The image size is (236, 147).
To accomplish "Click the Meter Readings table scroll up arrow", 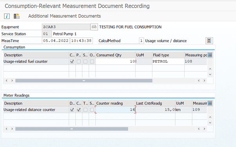I will 210,117.
